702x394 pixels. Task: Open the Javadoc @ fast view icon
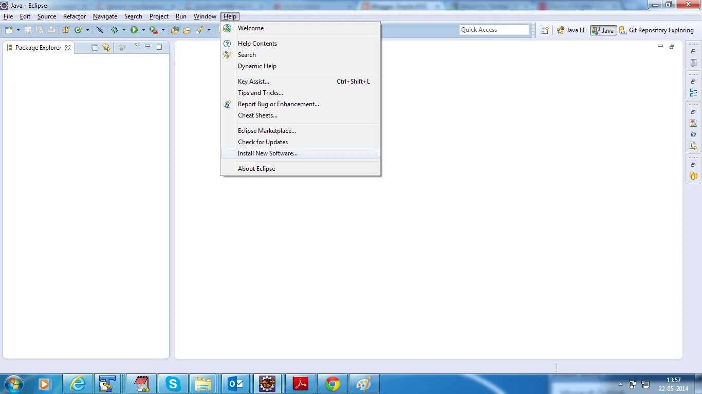click(693, 134)
